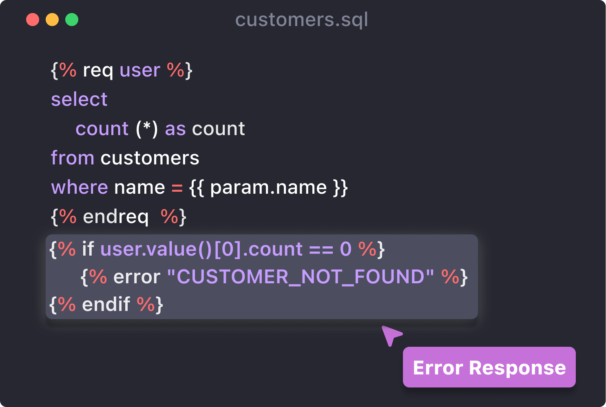Screen dimensions: 606x407
Task: Click the red close window button
Action: point(33,20)
